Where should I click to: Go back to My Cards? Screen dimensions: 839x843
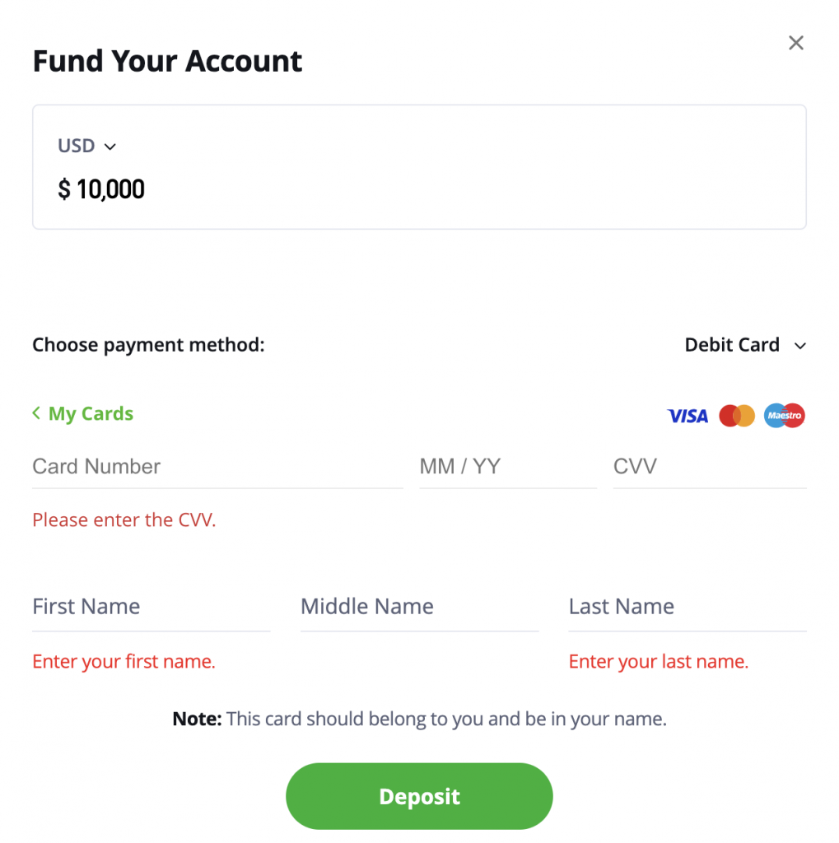(x=82, y=413)
